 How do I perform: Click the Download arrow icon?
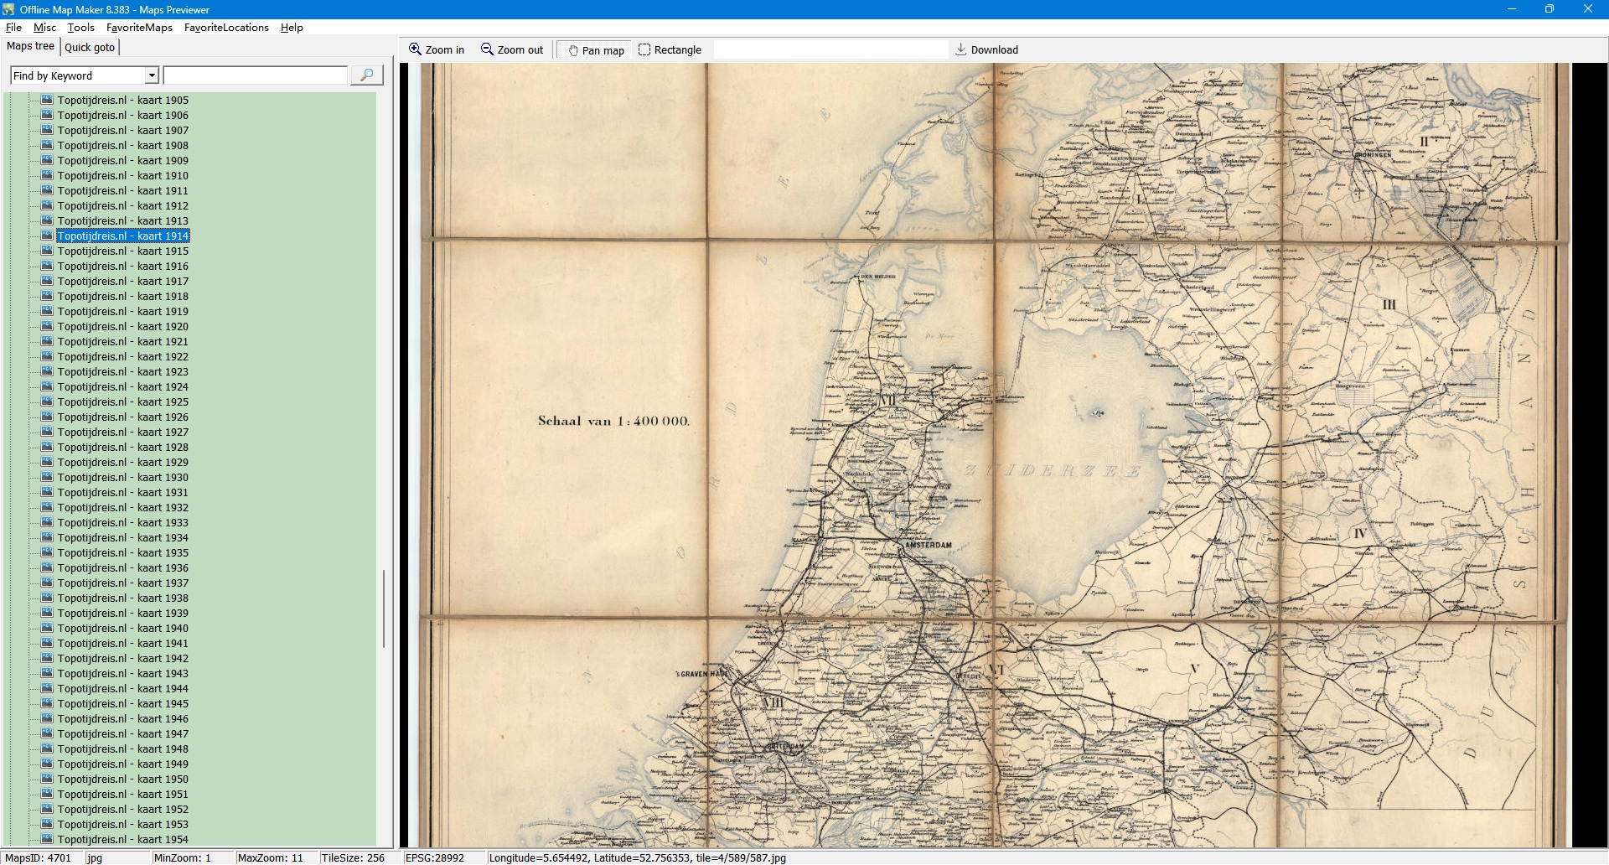pyautogui.click(x=961, y=49)
